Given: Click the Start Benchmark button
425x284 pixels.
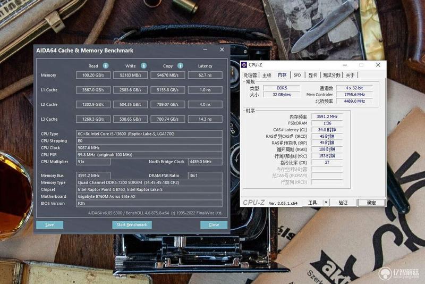Looking at the screenshot, I should pos(132,224).
